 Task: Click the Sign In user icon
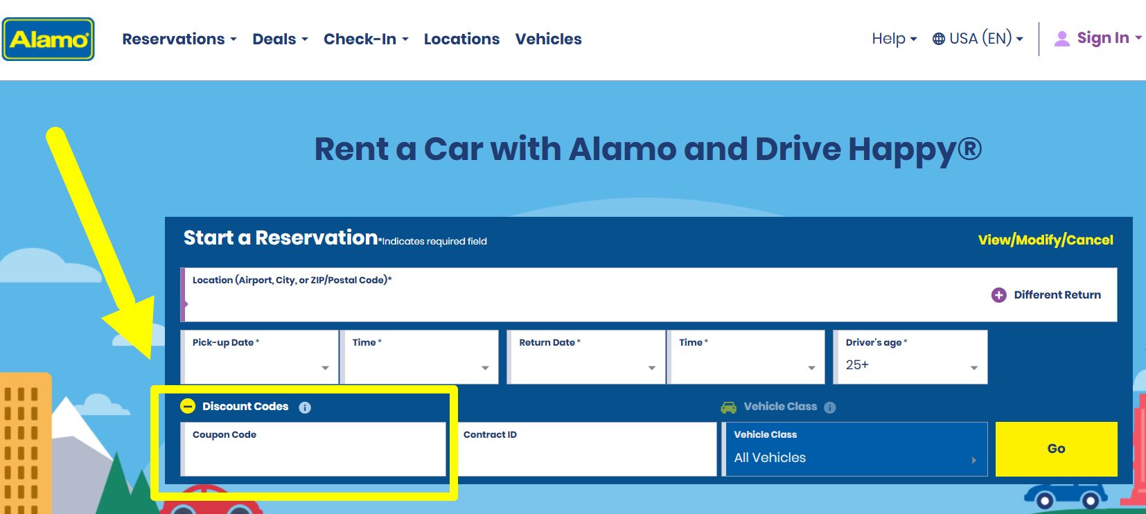click(x=1061, y=39)
